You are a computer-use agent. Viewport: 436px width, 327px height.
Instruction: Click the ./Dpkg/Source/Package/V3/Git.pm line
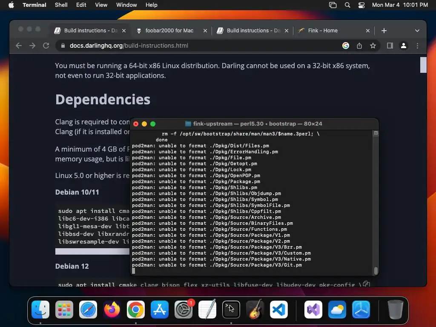tap(217, 265)
